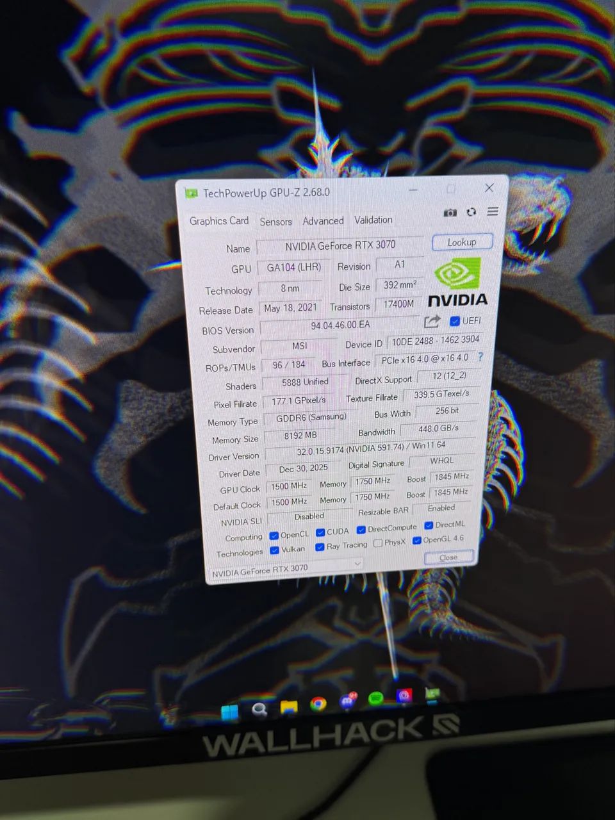Click the DirectX Support value 12 (12_2)
Screen dimensions: 615x820
[449, 375]
